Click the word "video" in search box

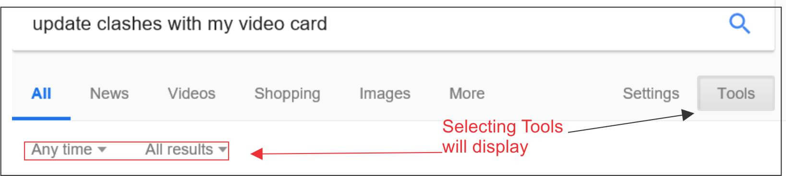(x=259, y=24)
